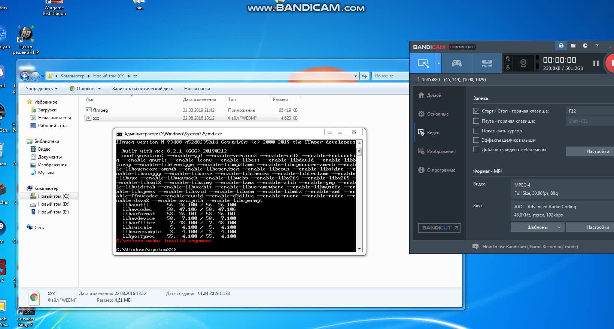Click cmd window scroll up arrow
This screenshot has height=329, width=614.
point(359,143)
